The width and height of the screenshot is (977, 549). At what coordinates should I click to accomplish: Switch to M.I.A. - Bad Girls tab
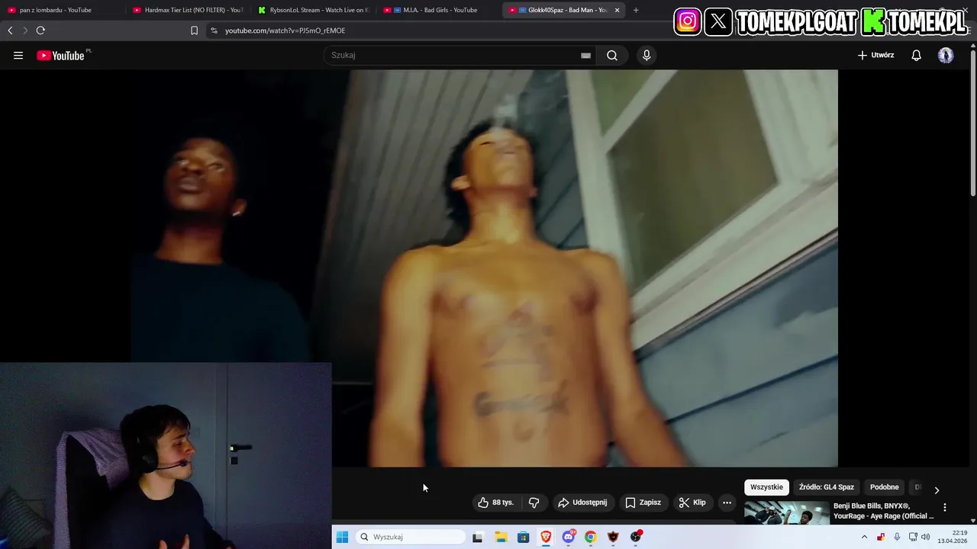point(439,10)
